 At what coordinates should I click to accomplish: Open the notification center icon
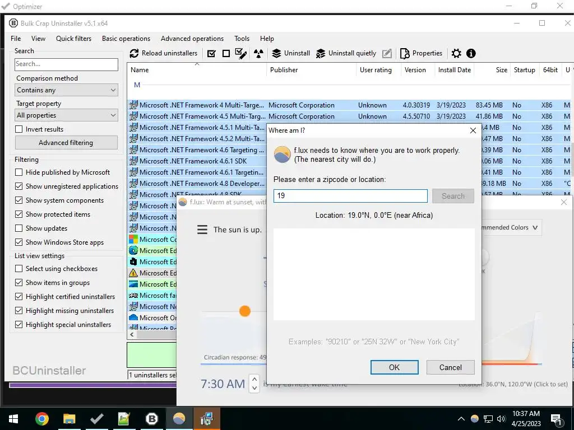click(556, 419)
